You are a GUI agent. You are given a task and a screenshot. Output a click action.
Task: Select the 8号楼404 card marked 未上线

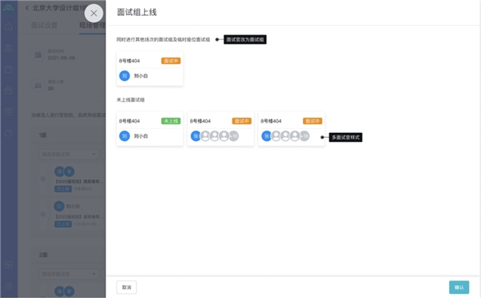(150, 128)
